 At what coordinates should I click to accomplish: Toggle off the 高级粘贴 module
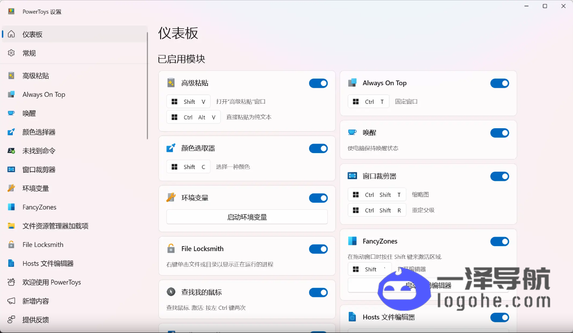(x=319, y=83)
